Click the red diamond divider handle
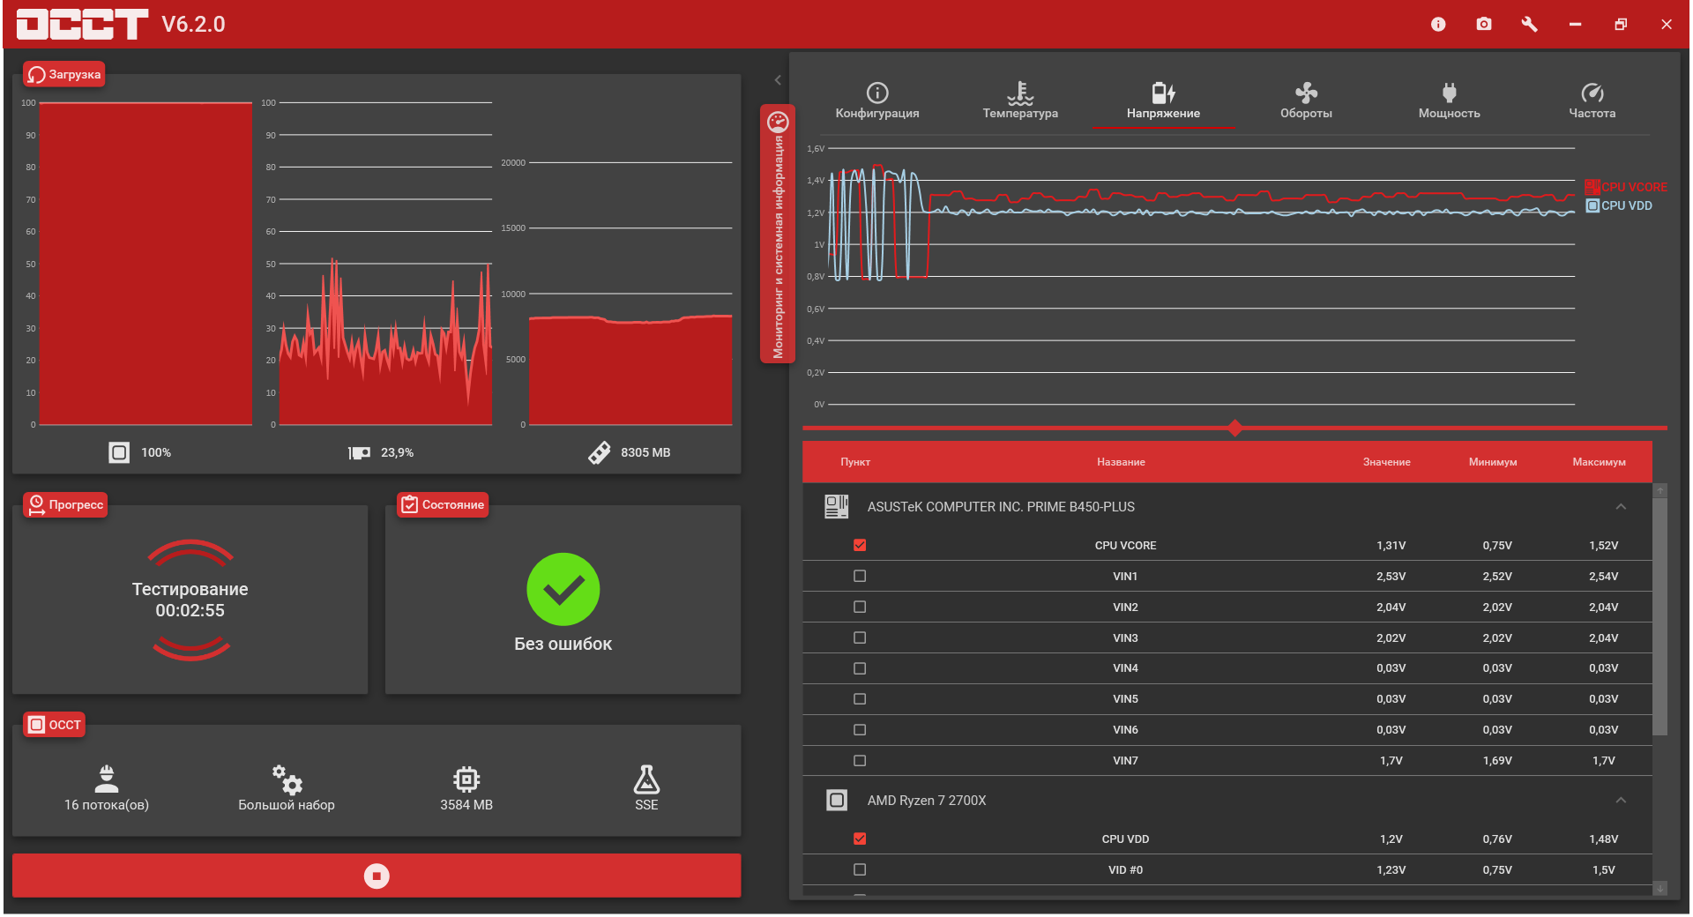 (x=1234, y=429)
